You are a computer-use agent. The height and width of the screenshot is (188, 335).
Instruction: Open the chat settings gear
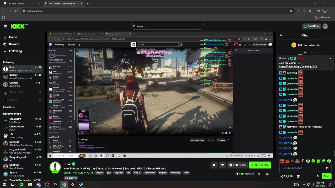(x=317, y=176)
